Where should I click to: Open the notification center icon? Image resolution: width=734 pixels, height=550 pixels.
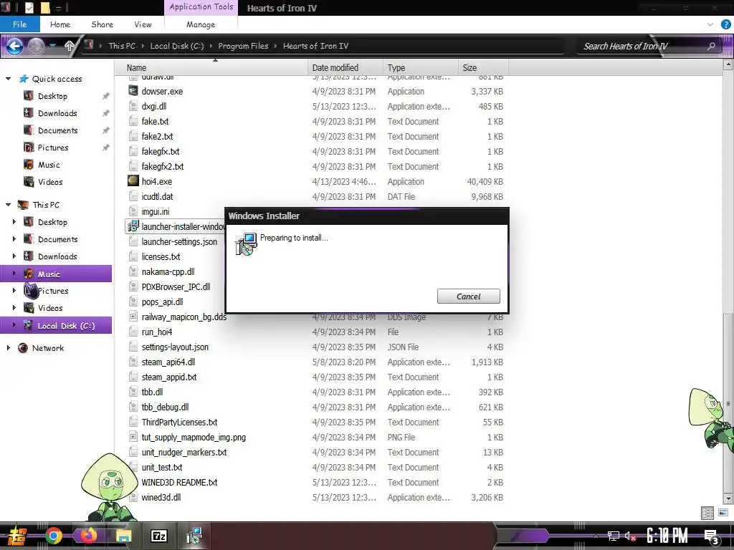coord(712,536)
